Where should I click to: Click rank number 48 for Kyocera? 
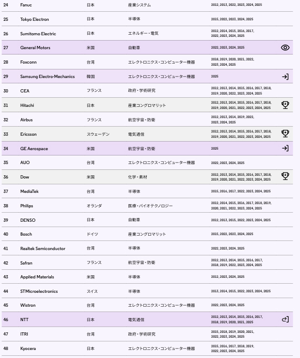tap(6, 348)
